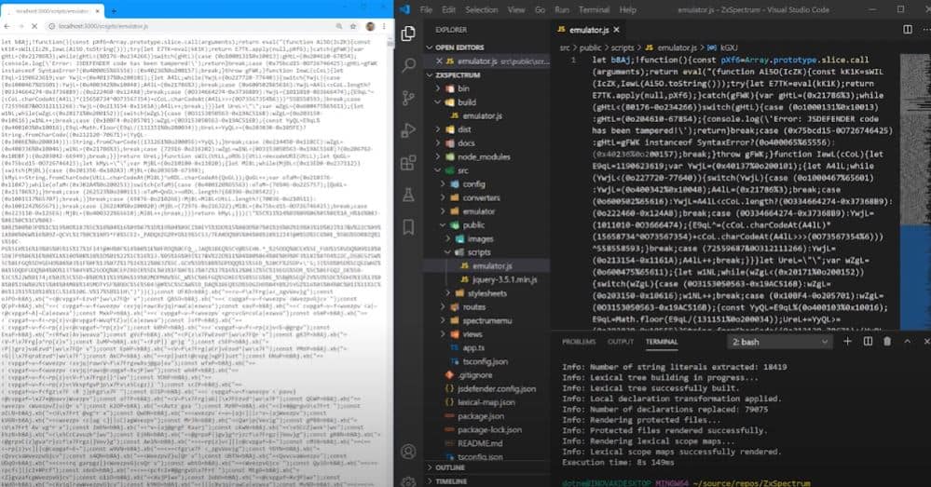Open the View menu

point(516,10)
